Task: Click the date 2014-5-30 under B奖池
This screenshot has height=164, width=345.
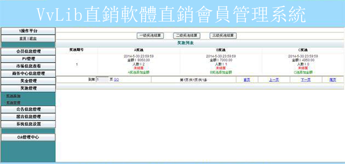Action: tap(221, 56)
